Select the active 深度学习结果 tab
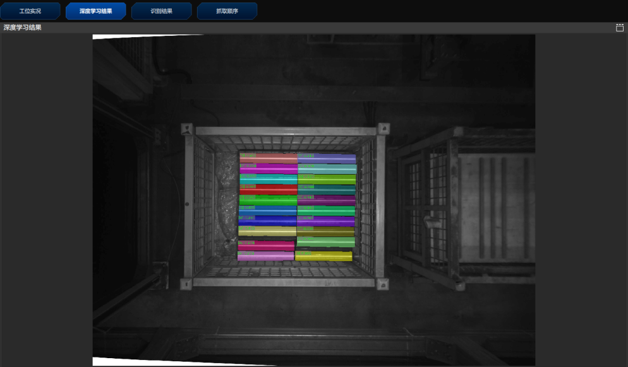This screenshot has height=367, width=628. pyautogui.click(x=95, y=11)
